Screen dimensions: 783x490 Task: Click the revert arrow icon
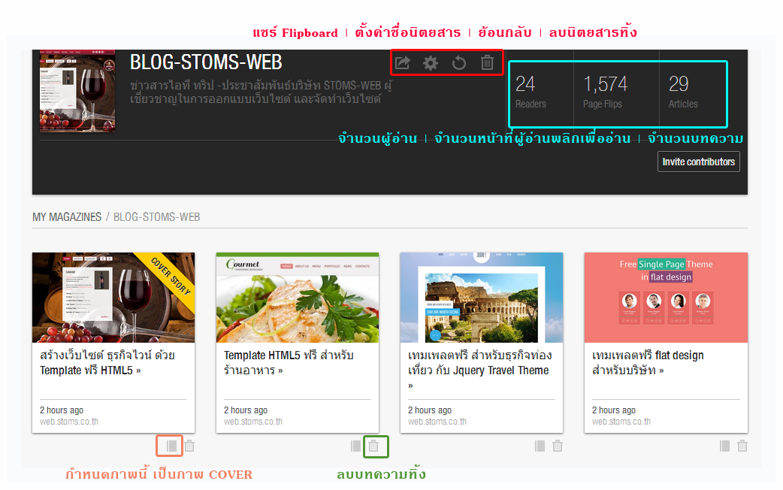pos(459,63)
